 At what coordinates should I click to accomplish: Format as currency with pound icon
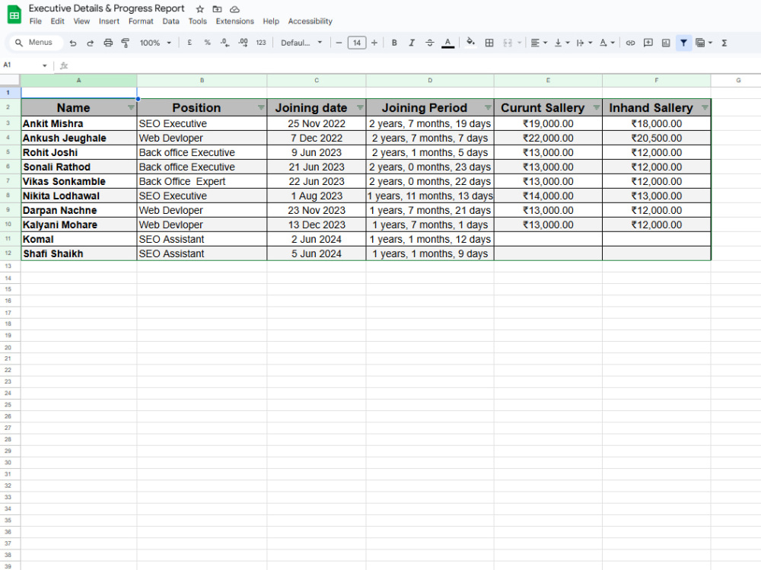(x=189, y=43)
